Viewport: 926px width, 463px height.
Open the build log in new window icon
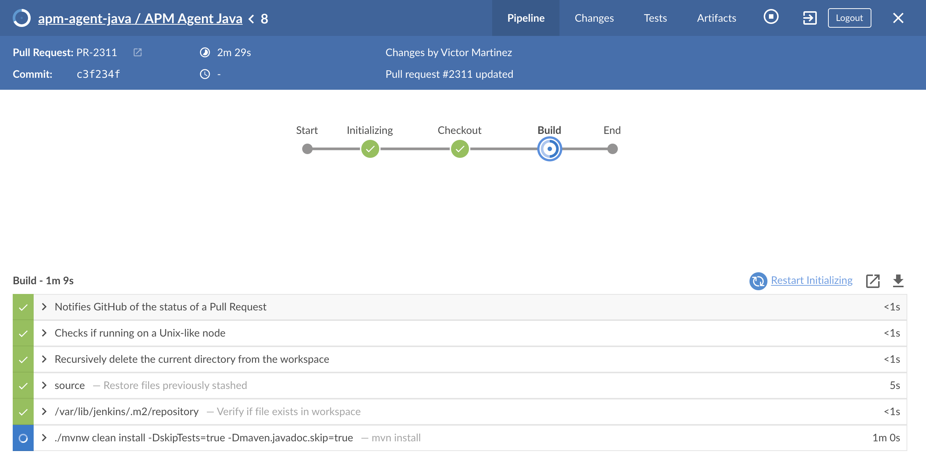tap(873, 281)
